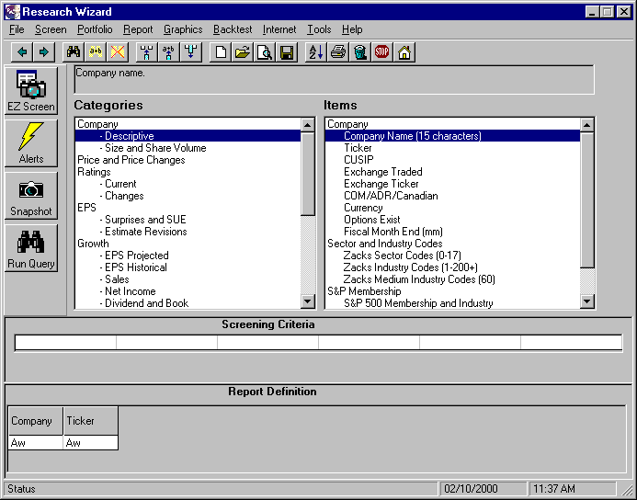This screenshot has width=637, height=500.
Task: Click the binoculars icon in the toolbar
Action: coord(74,52)
